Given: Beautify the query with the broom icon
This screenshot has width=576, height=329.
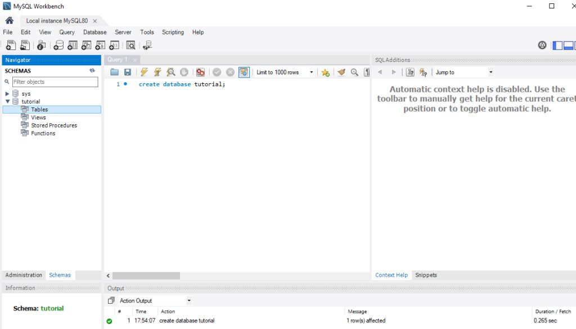Looking at the screenshot, I should [x=341, y=73].
